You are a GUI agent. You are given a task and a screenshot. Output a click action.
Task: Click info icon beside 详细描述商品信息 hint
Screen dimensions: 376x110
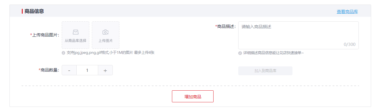[240, 53]
